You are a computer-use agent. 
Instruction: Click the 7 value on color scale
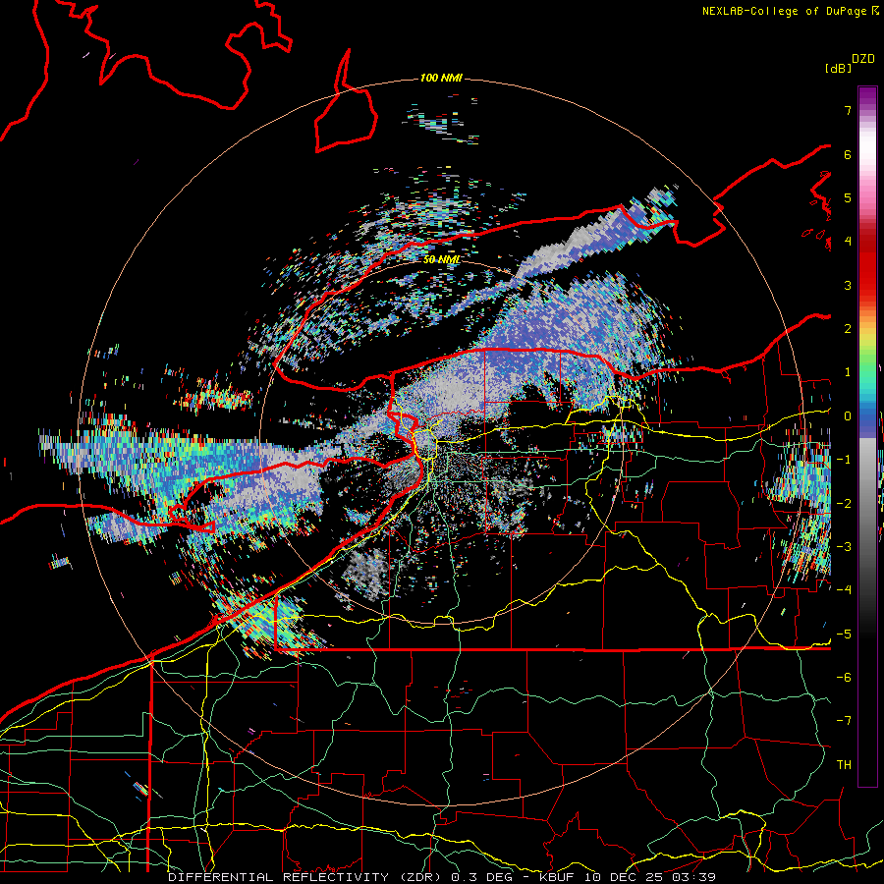click(848, 110)
